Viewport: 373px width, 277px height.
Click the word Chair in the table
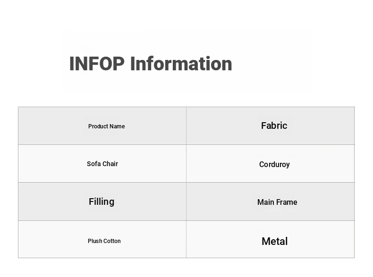[110, 164]
